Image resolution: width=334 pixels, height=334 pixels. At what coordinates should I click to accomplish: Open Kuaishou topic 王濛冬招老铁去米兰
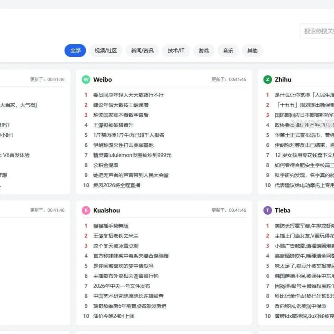[x=116, y=236]
